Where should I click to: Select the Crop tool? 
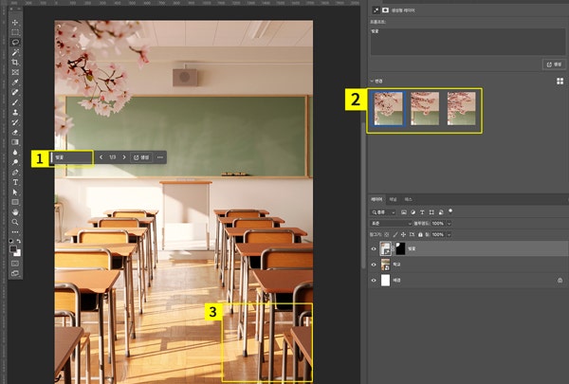pyautogui.click(x=15, y=63)
